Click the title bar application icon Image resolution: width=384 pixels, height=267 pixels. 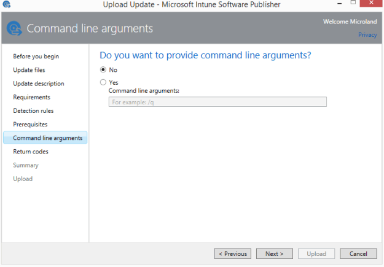pos(7,4)
